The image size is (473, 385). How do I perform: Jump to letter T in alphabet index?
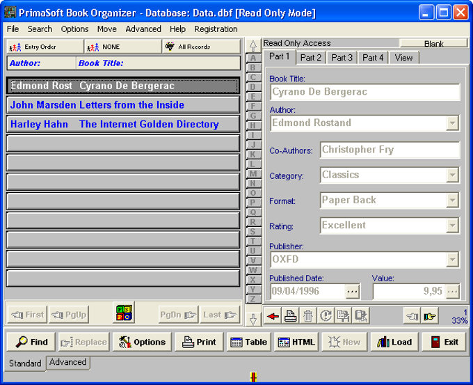coord(253,242)
